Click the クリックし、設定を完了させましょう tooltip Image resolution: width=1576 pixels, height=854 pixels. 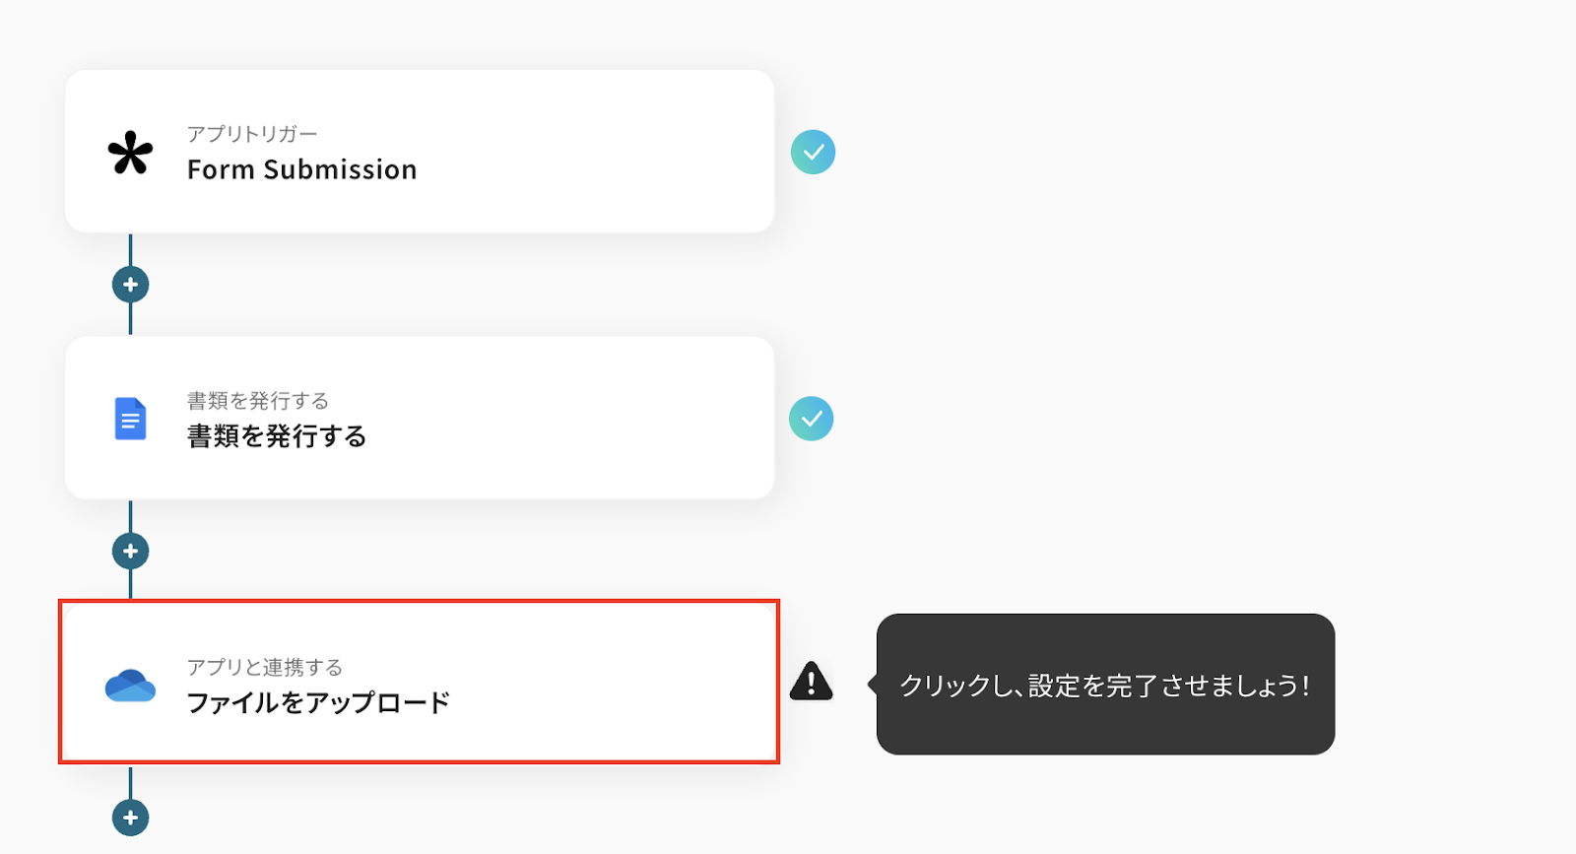[x=1104, y=685]
